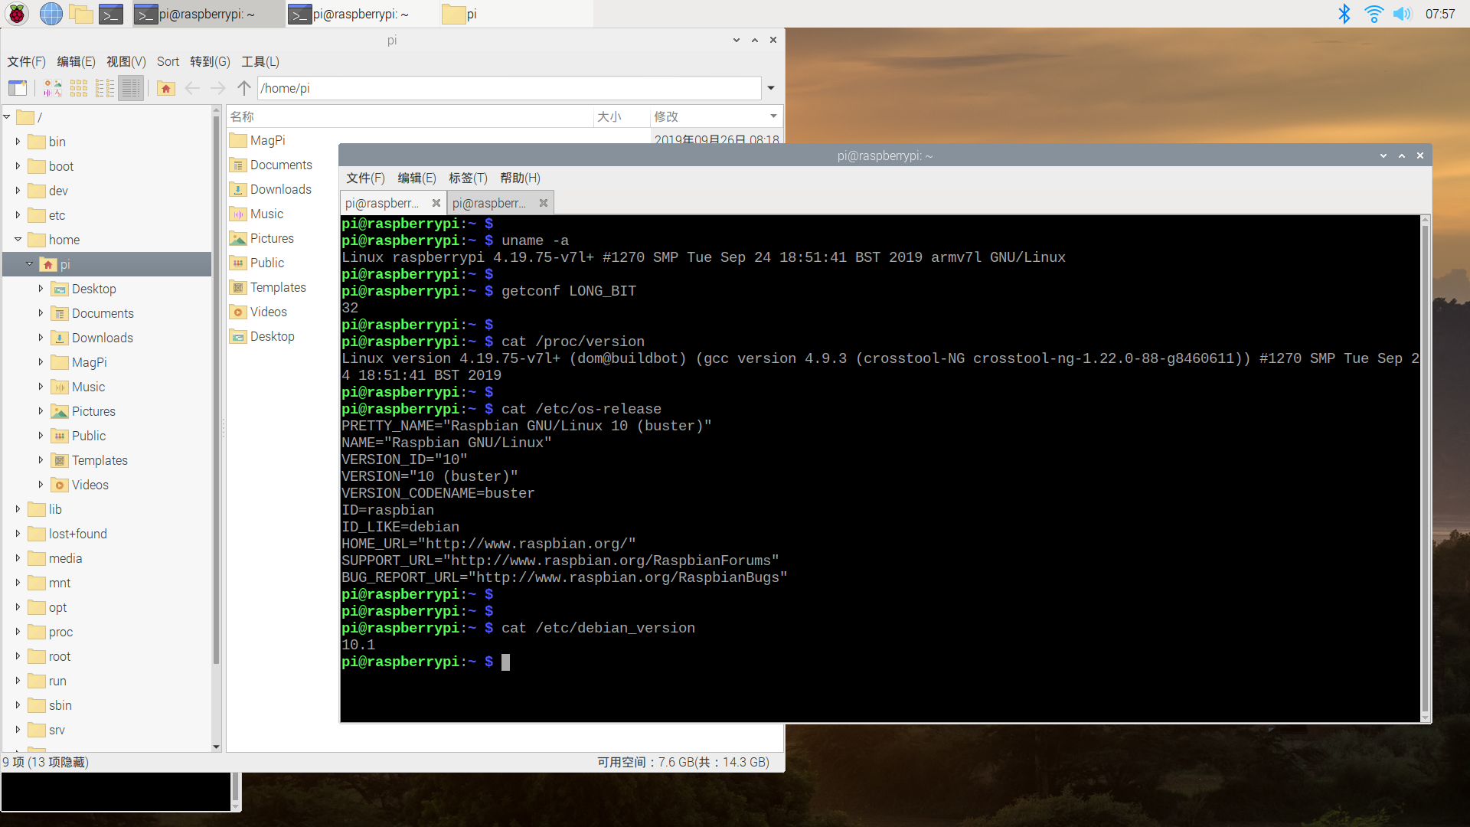1470x827 pixels.
Task: Open the Sort menu
Action: pos(168,61)
